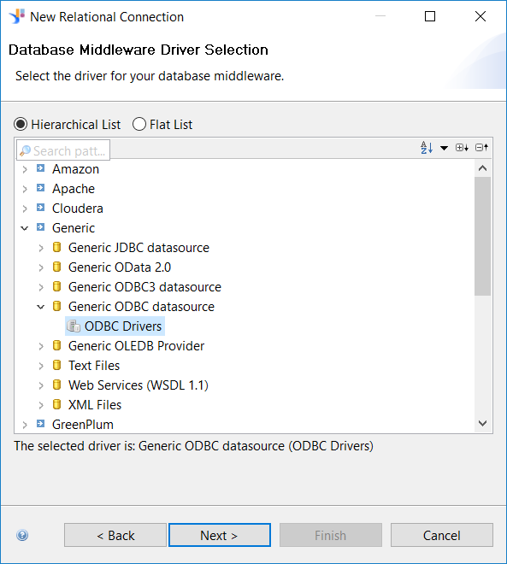Expand the Generic OLEDB Provider node

(41, 346)
